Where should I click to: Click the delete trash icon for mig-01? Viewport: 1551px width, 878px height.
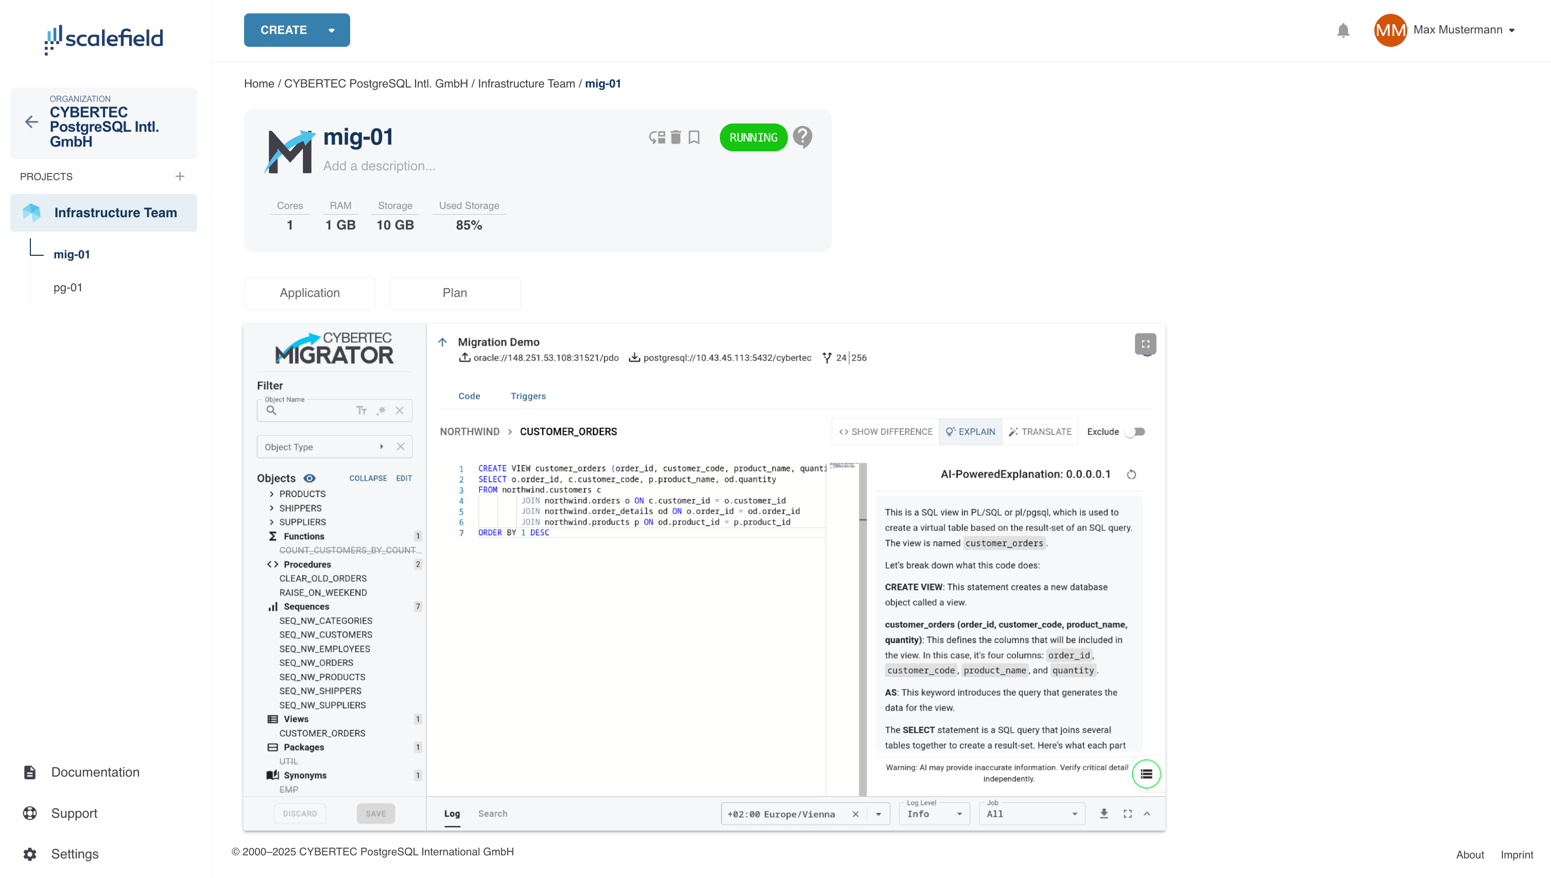[676, 137]
